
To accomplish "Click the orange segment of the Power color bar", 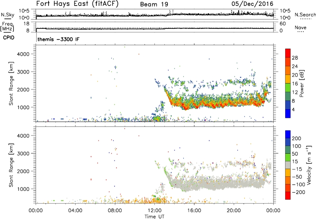I will tap(288, 70).
